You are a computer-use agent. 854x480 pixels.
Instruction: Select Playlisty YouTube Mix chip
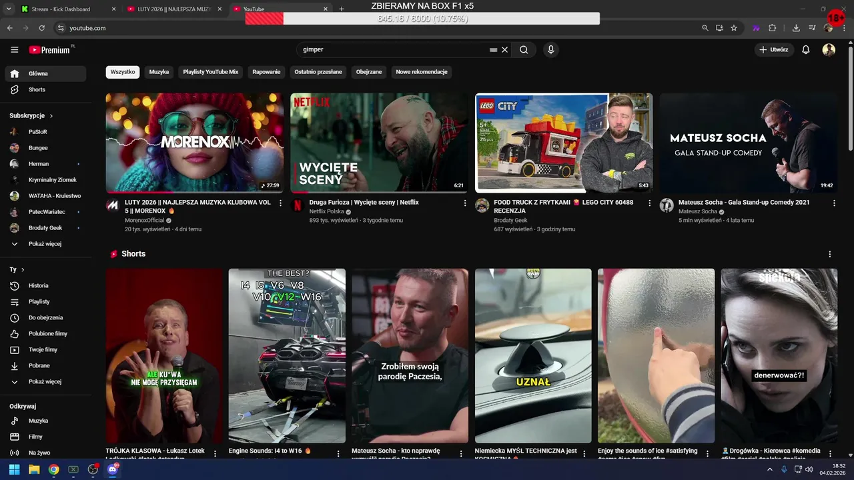[211, 72]
